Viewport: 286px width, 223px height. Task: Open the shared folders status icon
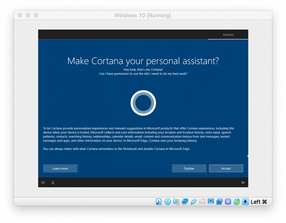tap(202, 201)
